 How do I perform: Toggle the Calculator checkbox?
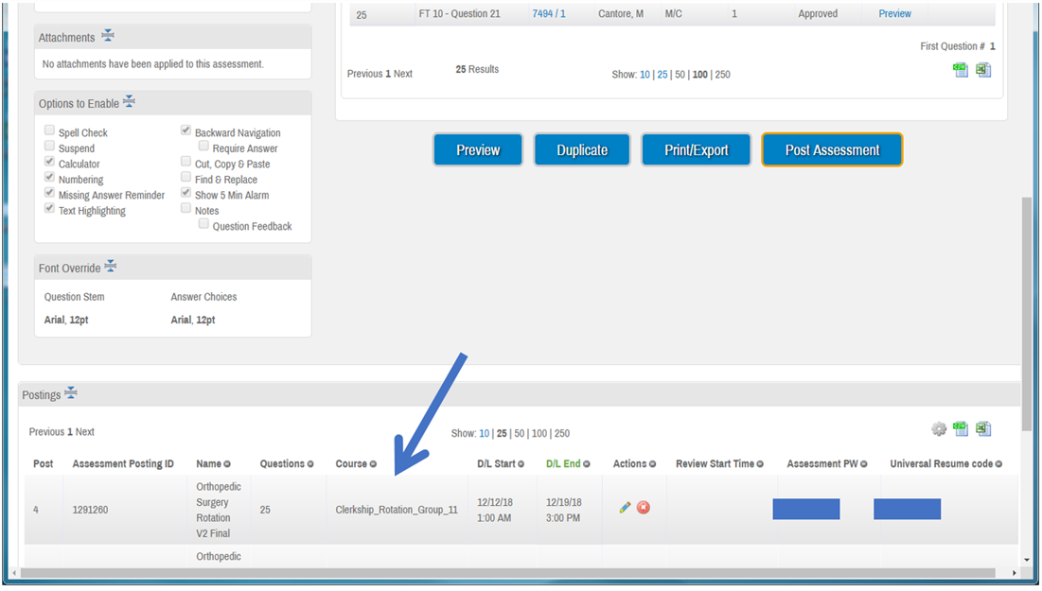pyautogui.click(x=49, y=164)
